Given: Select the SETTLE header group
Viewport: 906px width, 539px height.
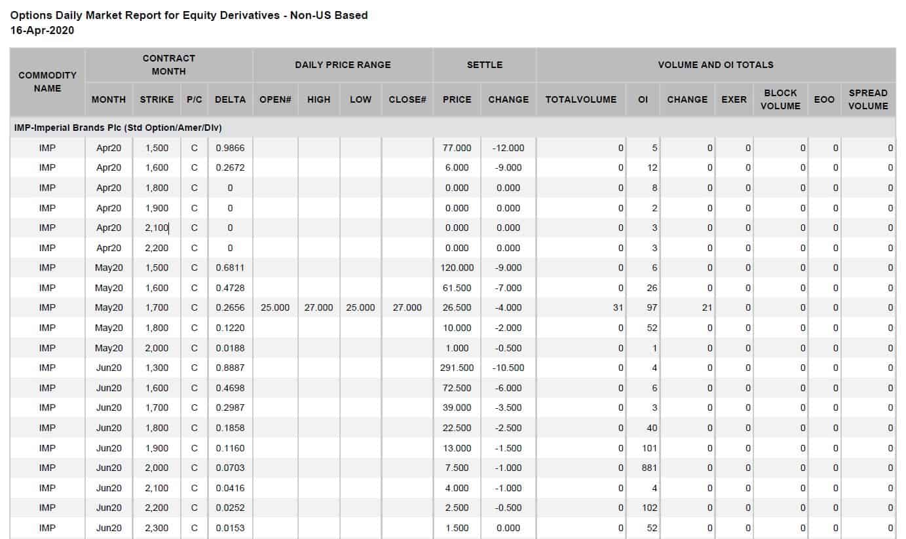Looking at the screenshot, I should [x=483, y=65].
